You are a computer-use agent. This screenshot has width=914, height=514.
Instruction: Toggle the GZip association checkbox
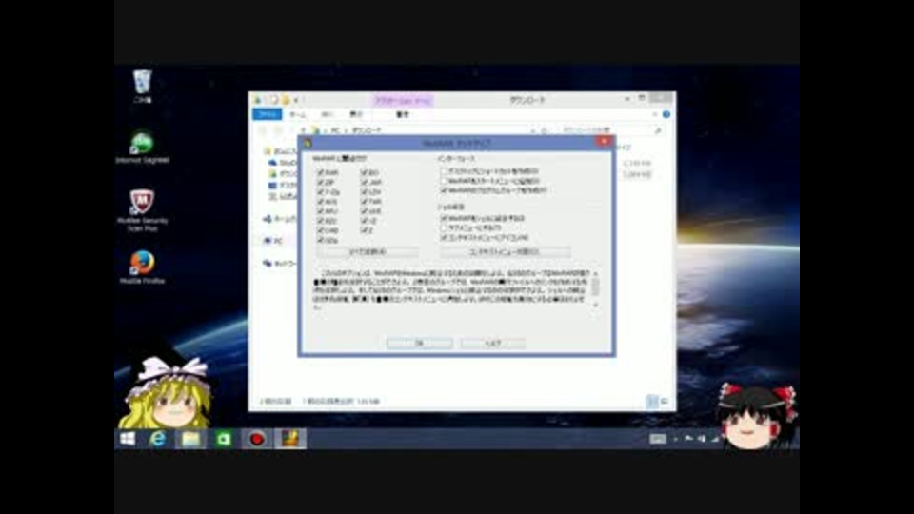pos(321,240)
